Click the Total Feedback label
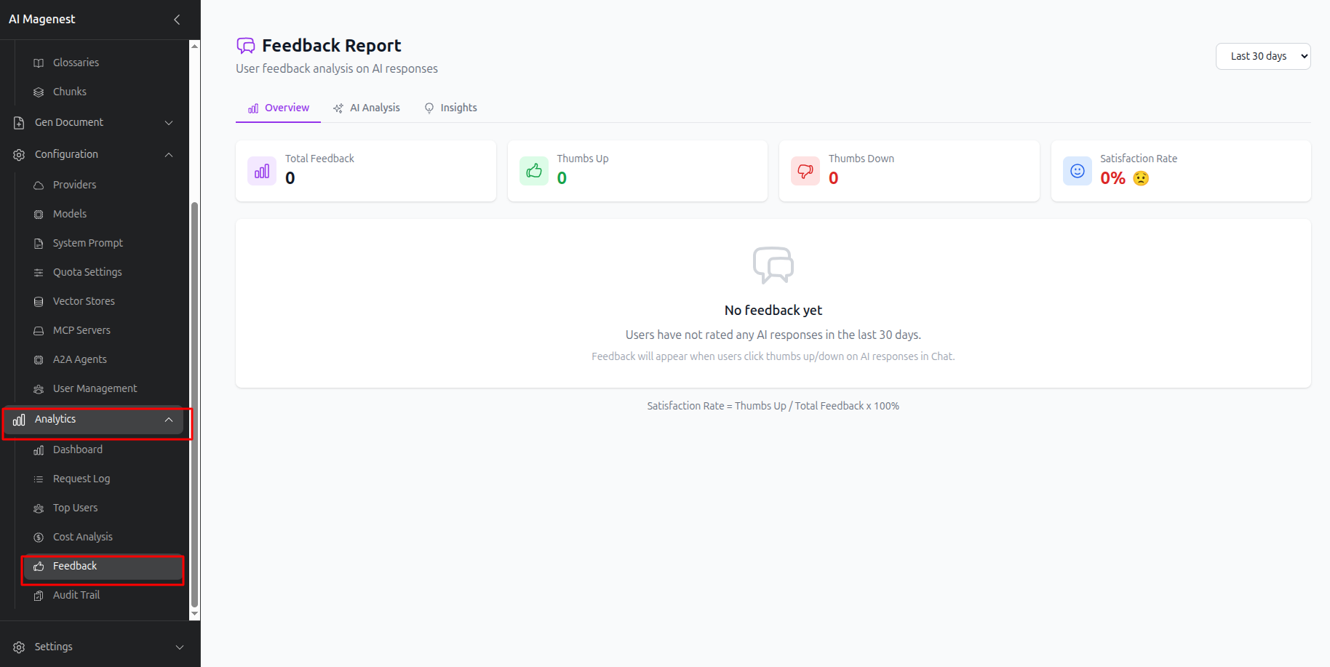This screenshot has width=1330, height=667. pyautogui.click(x=319, y=159)
